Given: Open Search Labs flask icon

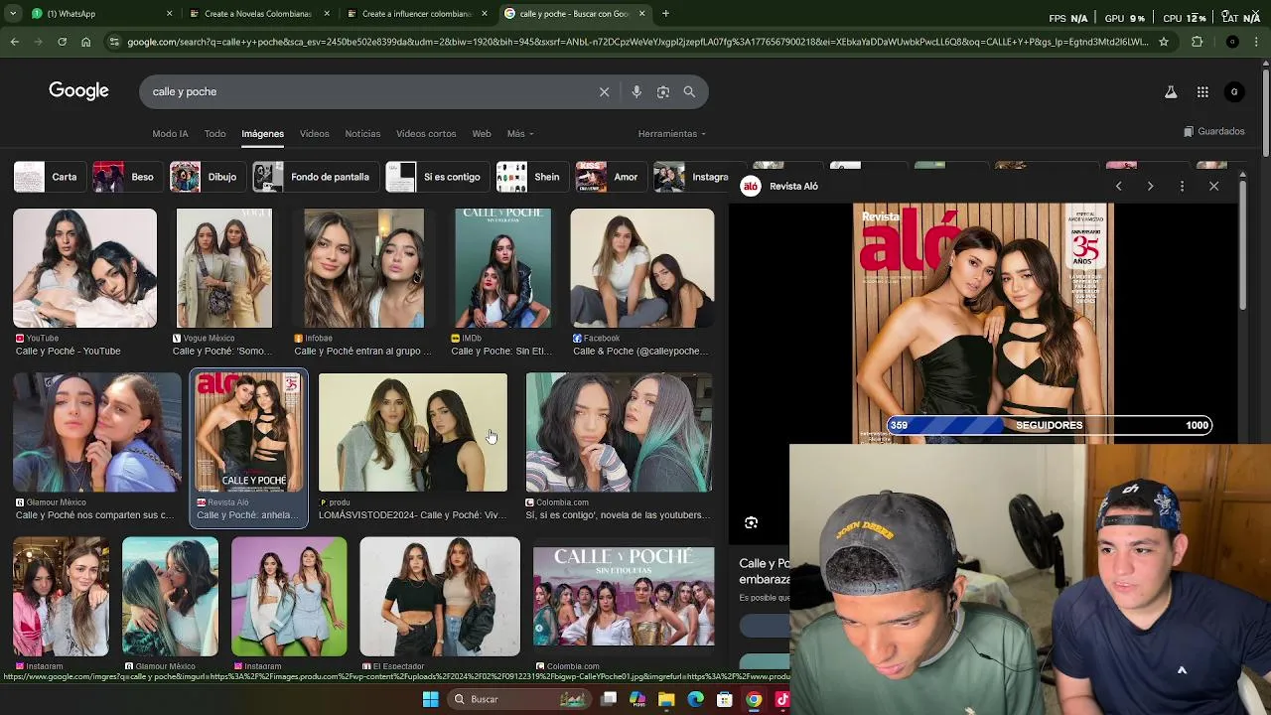Looking at the screenshot, I should click(x=1171, y=91).
